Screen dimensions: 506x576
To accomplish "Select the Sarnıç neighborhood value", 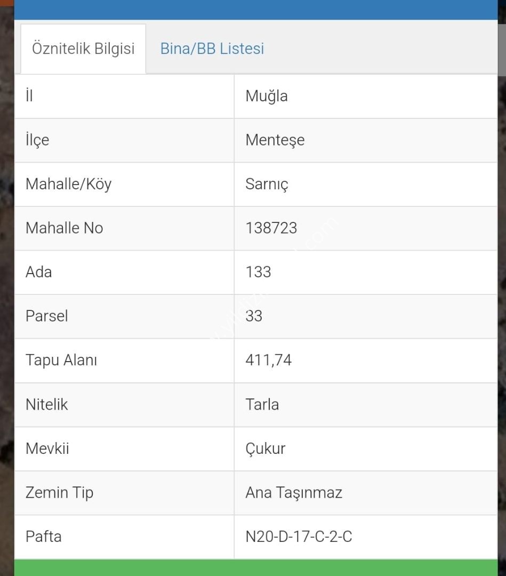I will pyautogui.click(x=267, y=184).
